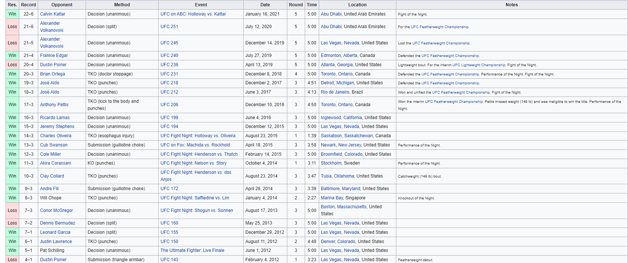The height and width of the screenshot is (263, 628).
Task: Open UFC on ABC: Holloway vs. Kattar
Action: point(193,14)
